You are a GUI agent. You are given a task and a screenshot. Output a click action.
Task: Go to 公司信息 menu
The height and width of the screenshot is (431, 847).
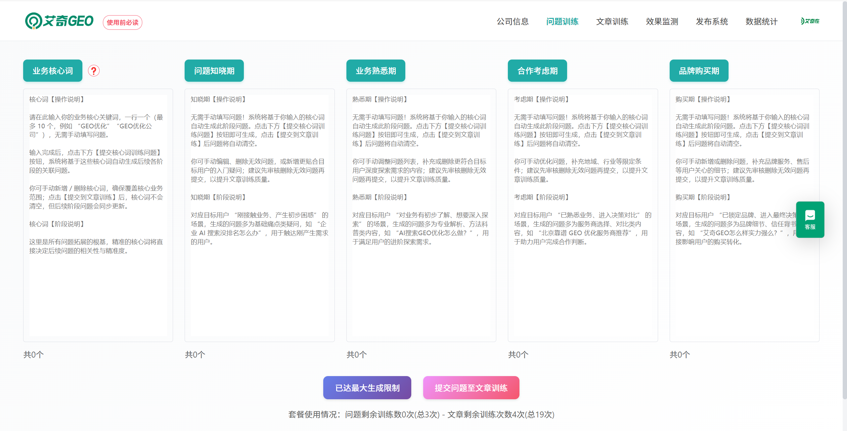pos(513,22)
